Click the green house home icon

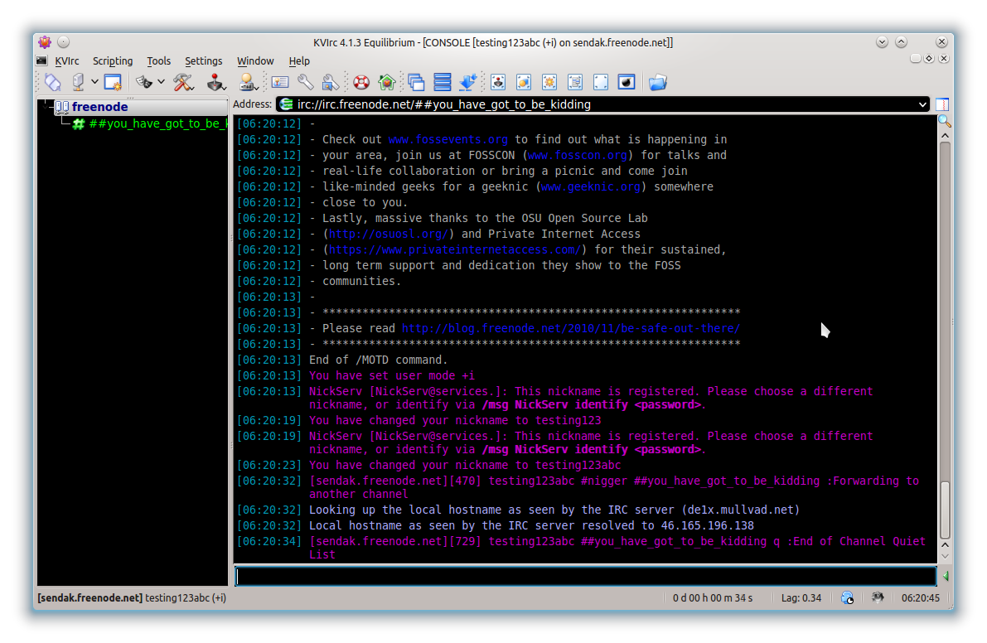[x=386, y=82]
